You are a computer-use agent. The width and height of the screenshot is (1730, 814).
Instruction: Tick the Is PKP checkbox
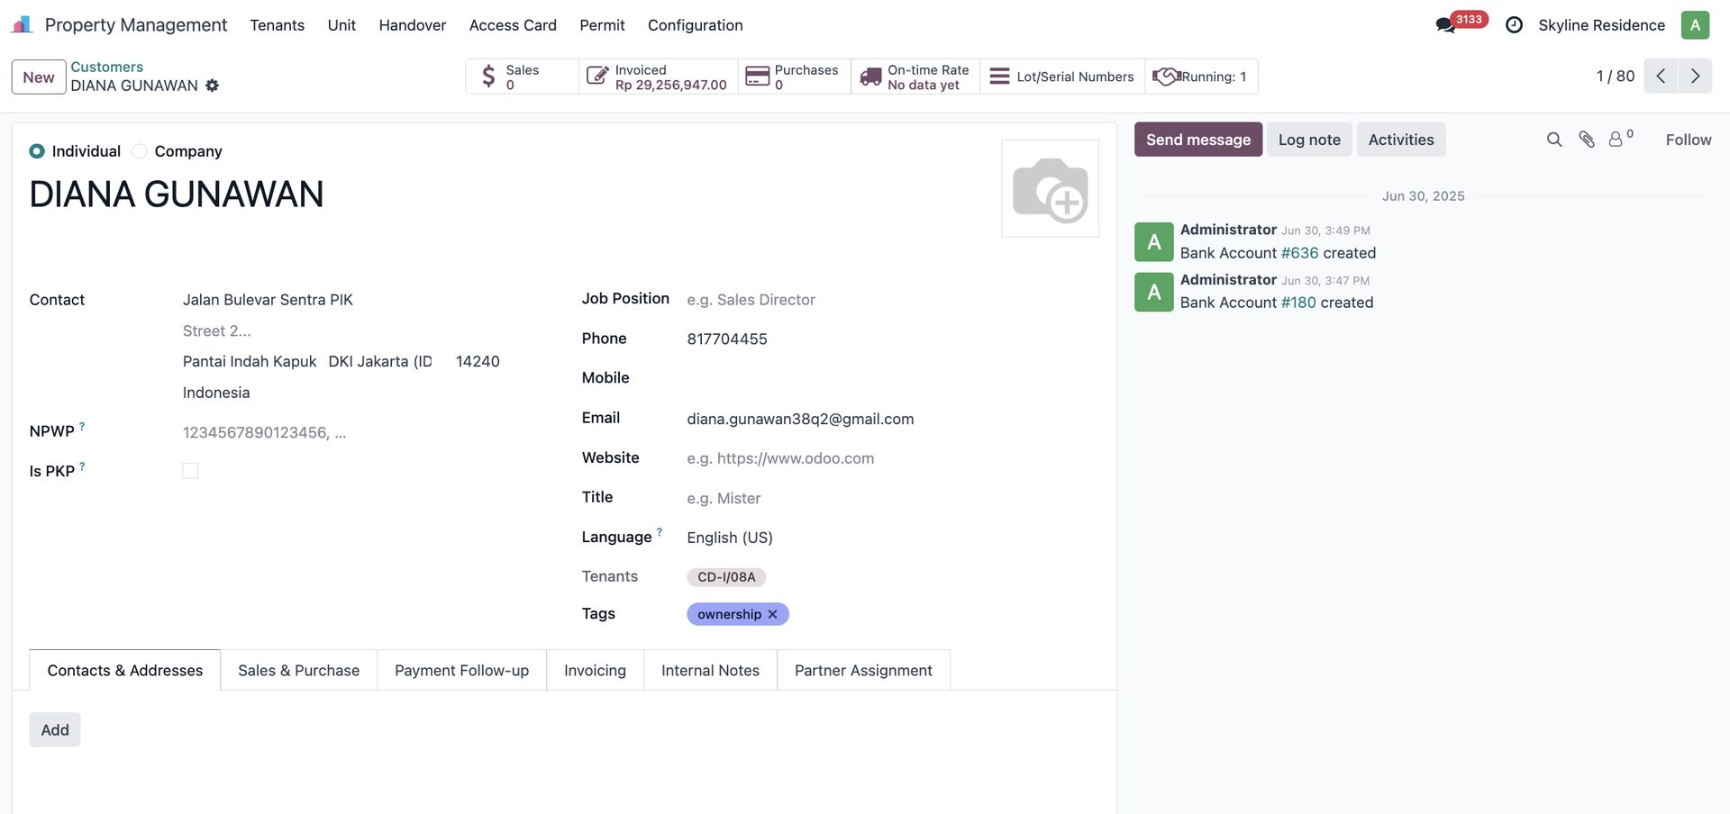pos(190,471)
